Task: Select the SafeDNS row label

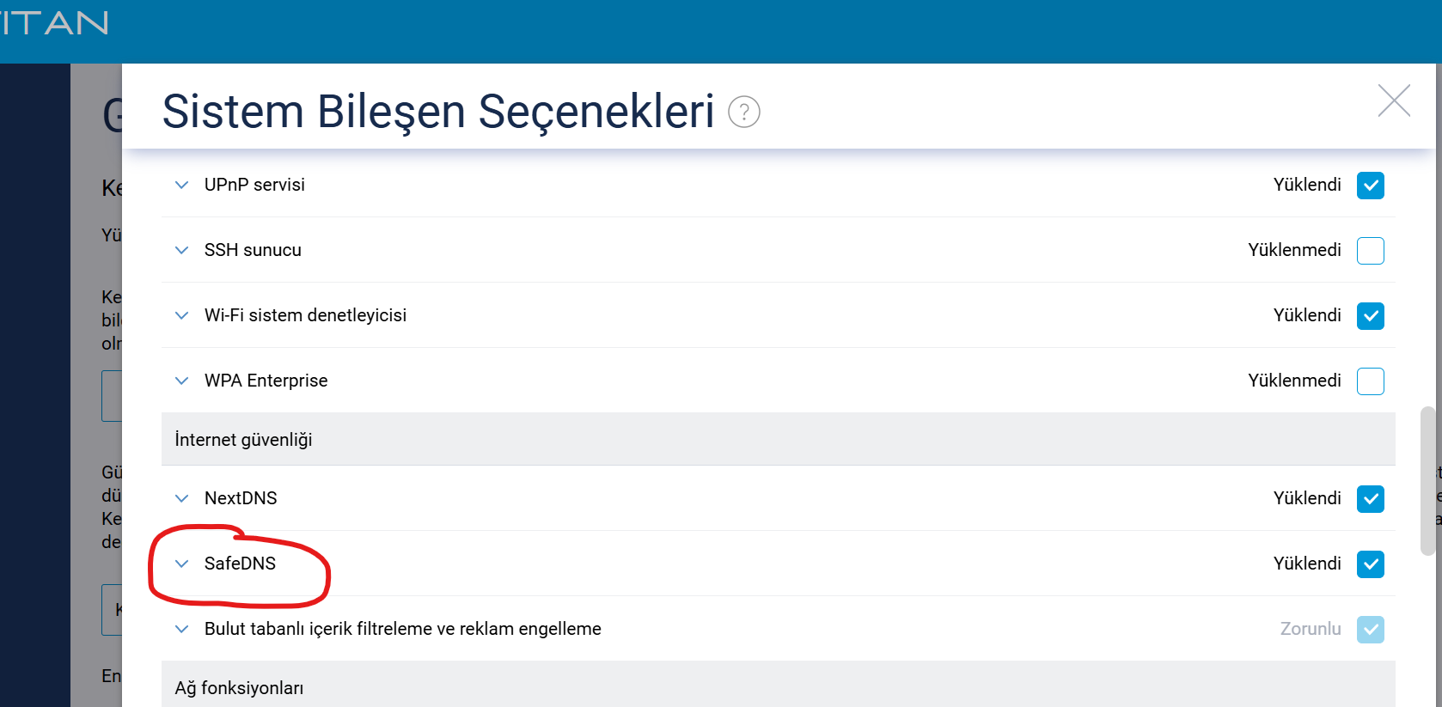Action: [240, 564]
